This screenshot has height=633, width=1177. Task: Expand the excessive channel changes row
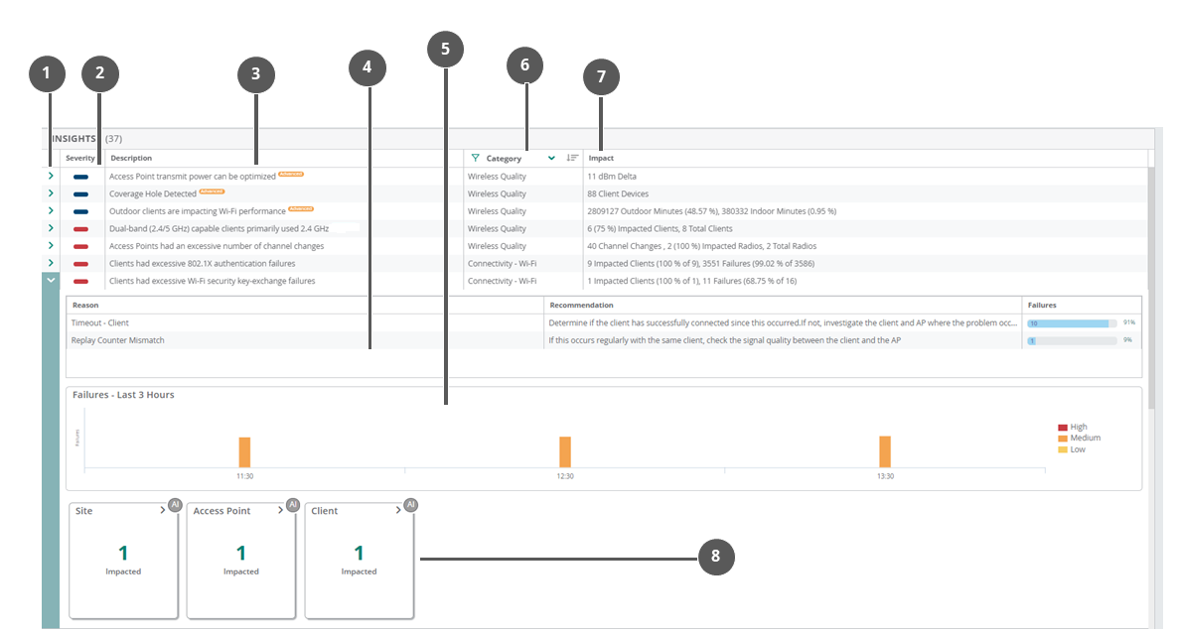click(x=51, y=245)
